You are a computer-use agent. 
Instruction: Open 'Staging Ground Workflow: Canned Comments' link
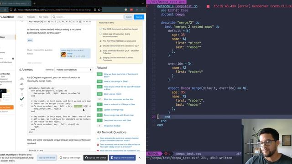118,59
